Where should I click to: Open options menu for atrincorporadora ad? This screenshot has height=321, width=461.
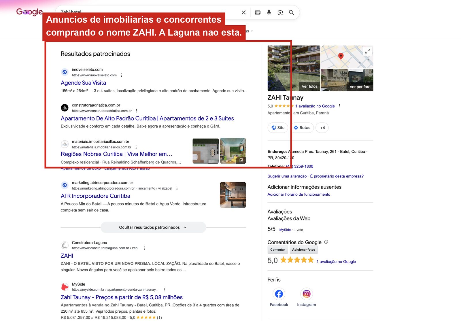click(177, 188)
